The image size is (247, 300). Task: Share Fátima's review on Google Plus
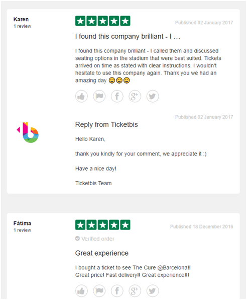tap(135, 291)
